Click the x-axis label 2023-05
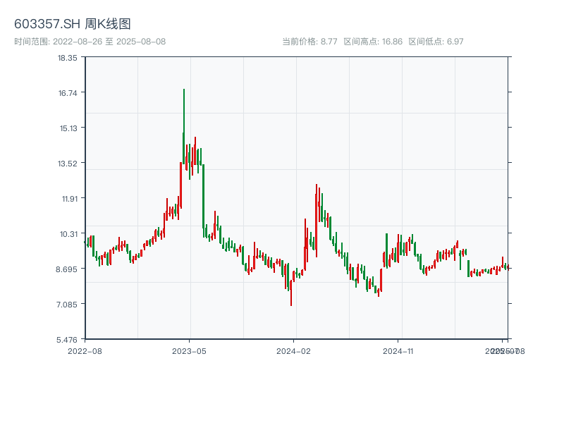Image resolution: width=564 pixels, height=423 pixels. tap(189, 351)
